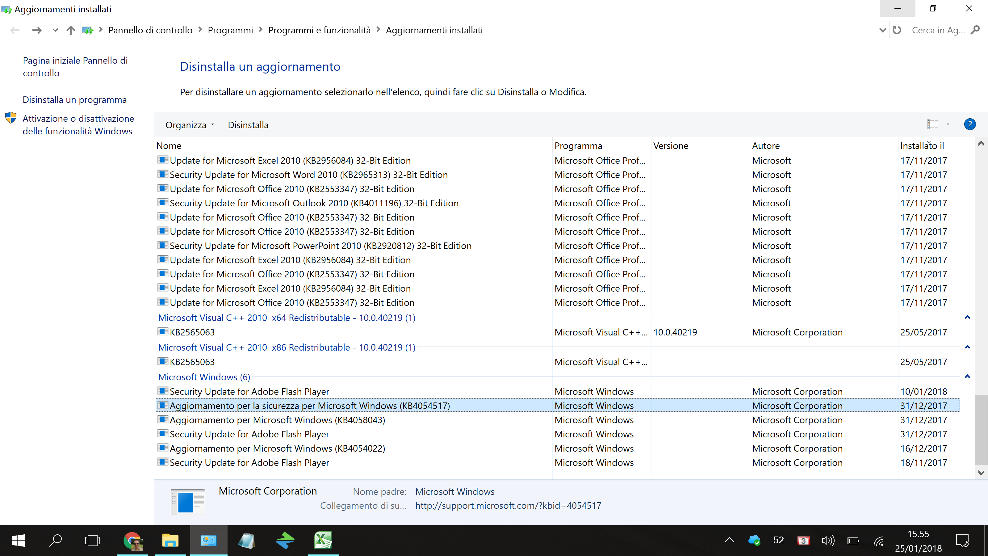Open the action center notification icon
The width and height of the screenshot is (988, 556).
click(x=962, y=541)
